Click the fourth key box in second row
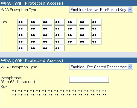 click(x=59, y=28)
